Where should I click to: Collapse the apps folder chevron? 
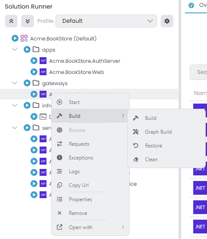click(x=15, y=49)
